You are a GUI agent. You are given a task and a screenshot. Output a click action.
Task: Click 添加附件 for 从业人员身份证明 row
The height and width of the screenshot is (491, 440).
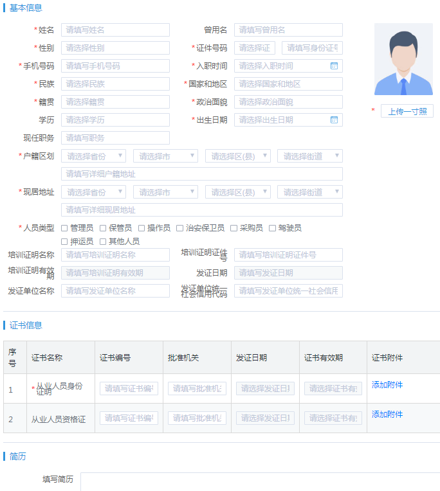pyautogui.click(x=387, y=385)
